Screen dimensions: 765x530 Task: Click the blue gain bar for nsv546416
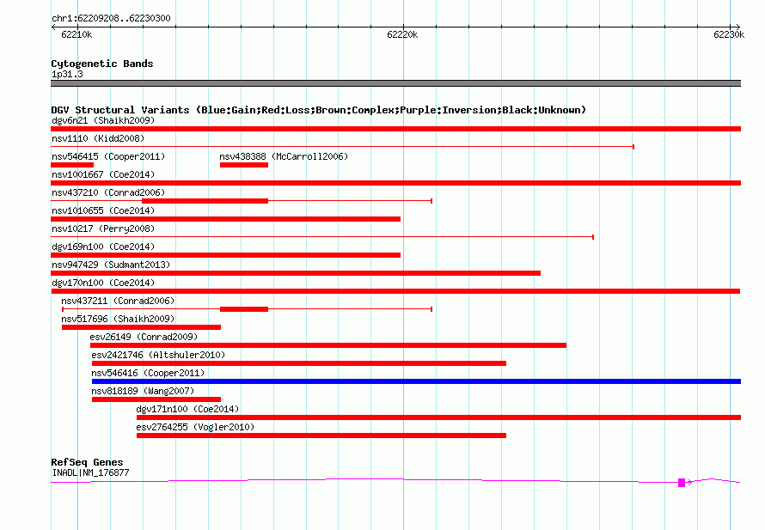416,381
